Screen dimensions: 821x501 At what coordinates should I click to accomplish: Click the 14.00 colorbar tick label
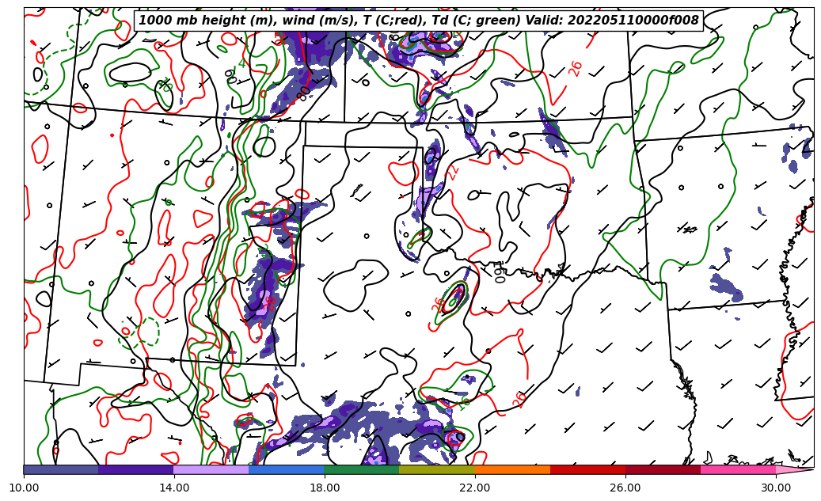pyautogui.click(x=174, y=488)
